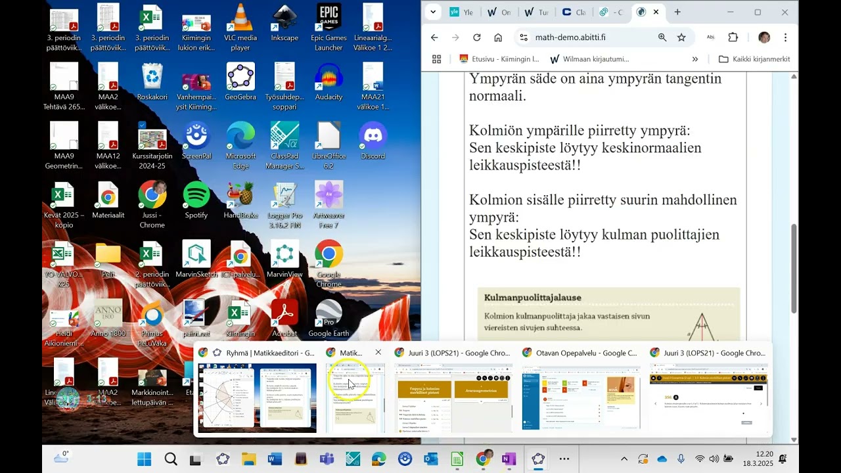Launch LibreOffice 6.2 desktop shortcut
841x473 pixels.
pos(329,146)
